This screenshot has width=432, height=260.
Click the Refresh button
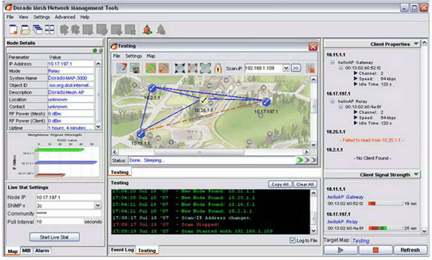click(x=410, y=250)
